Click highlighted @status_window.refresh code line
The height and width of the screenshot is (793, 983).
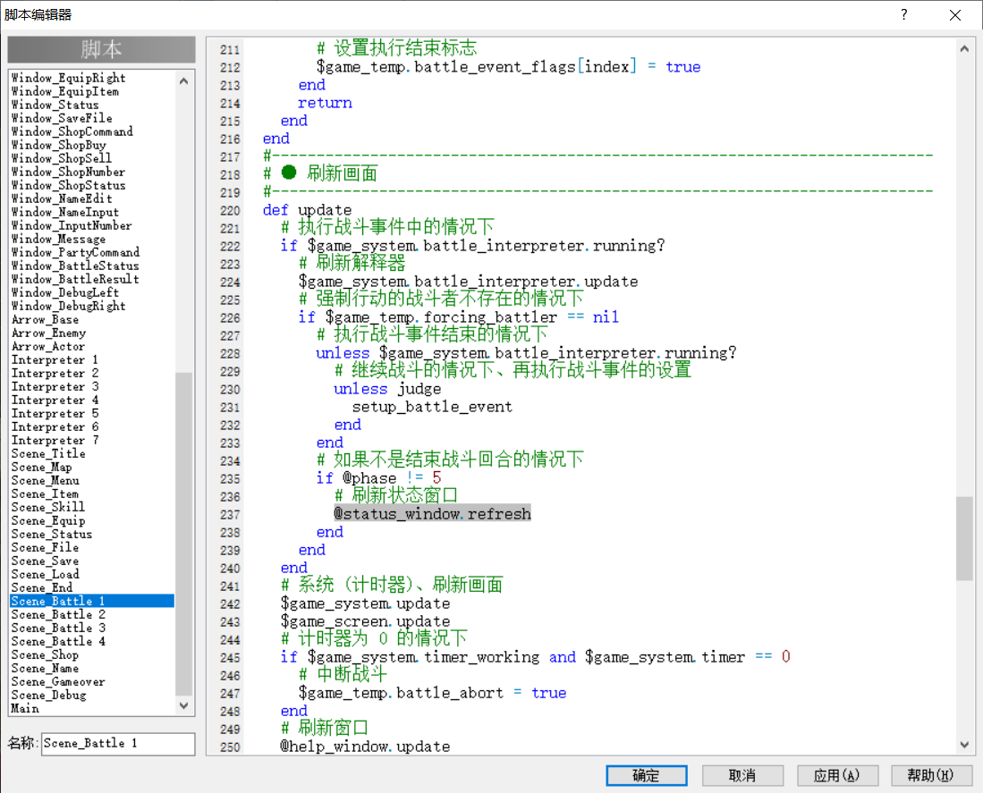(x=433, y=514)
